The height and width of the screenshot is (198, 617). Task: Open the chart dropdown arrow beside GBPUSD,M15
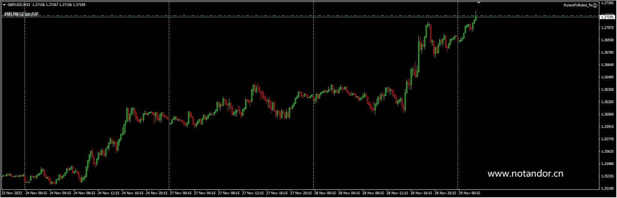(4, 5)
